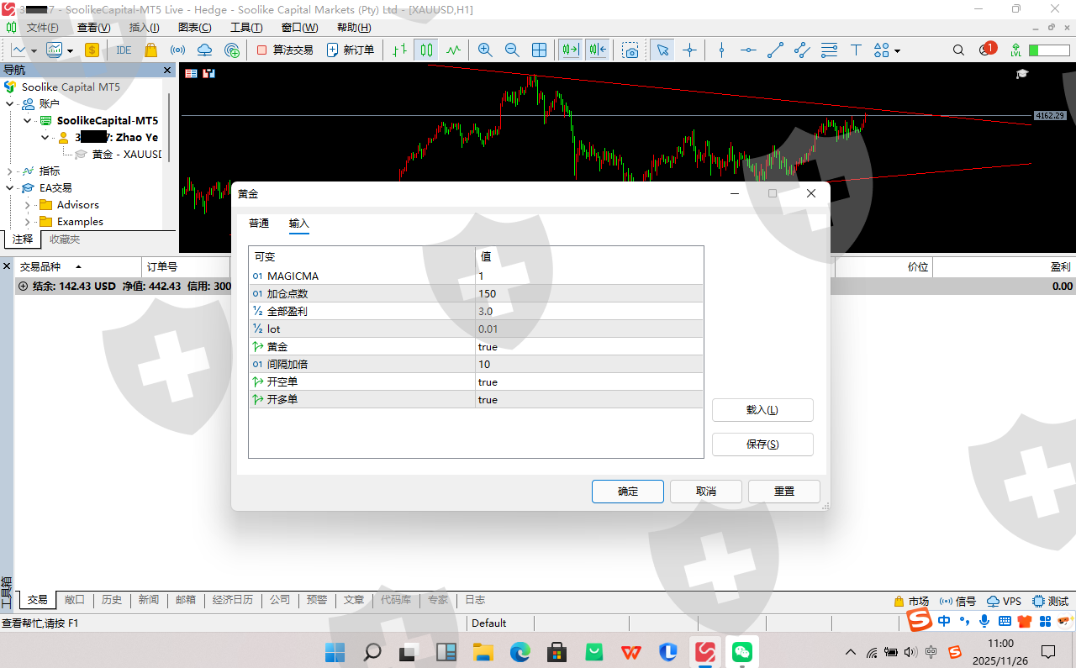
Task: Collapse the Zhao Ye account node
Action: (x=45, y=137)
